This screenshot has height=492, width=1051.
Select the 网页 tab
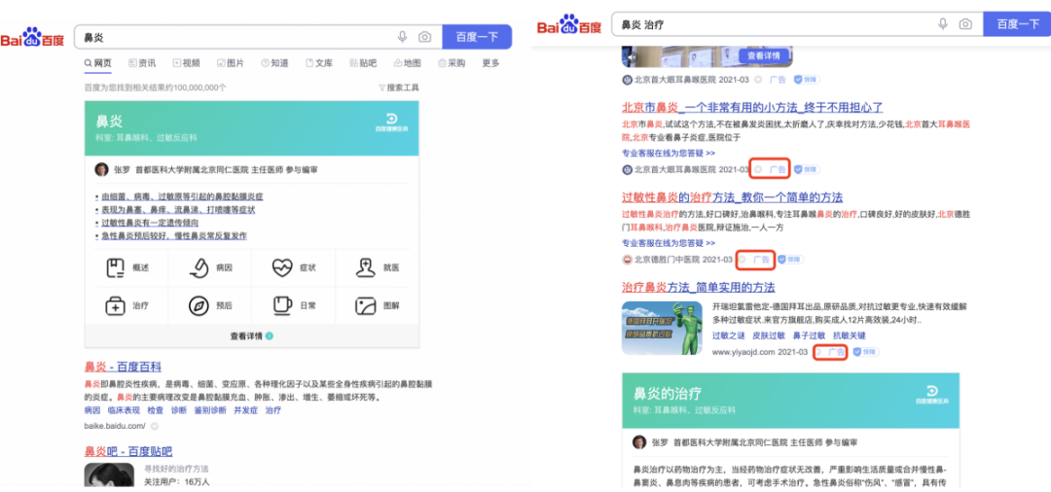coord(98,63)
